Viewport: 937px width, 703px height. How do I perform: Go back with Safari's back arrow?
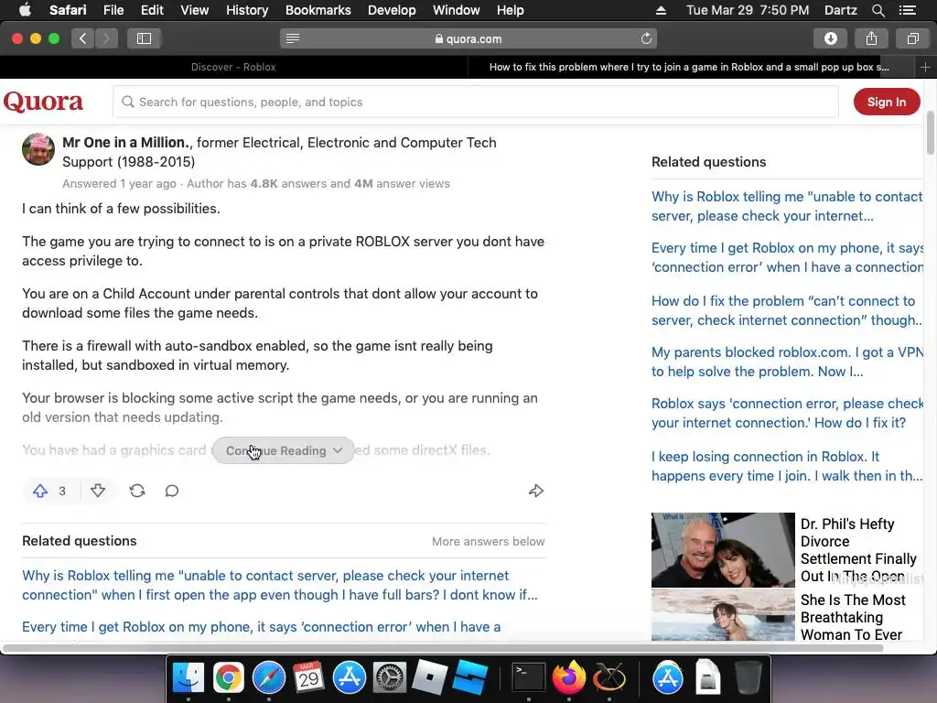tap(82, 38)
